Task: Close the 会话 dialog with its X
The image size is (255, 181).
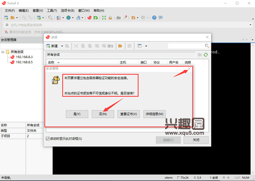Action: click(207, 37)
